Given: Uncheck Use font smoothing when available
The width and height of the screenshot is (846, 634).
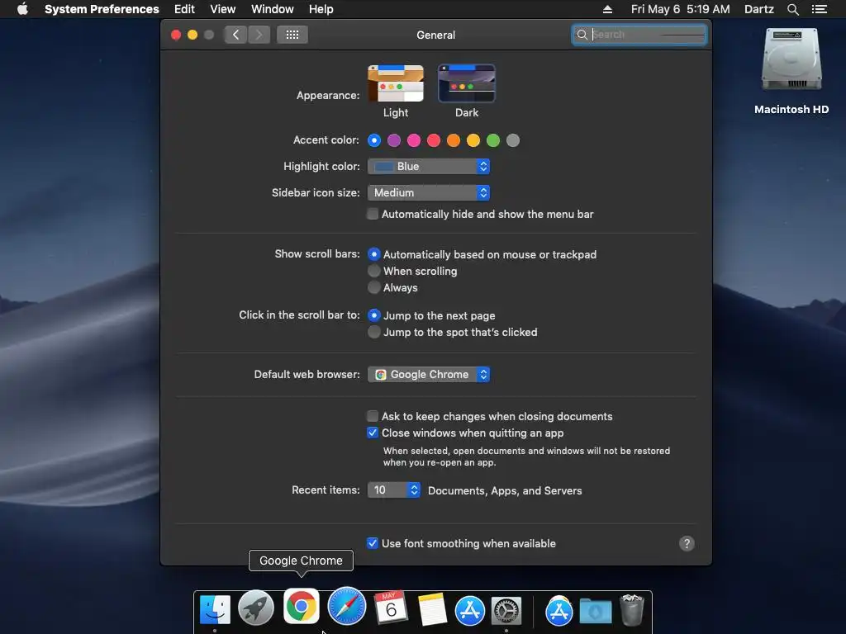Looking at the screenshot, I should [373, 543].
